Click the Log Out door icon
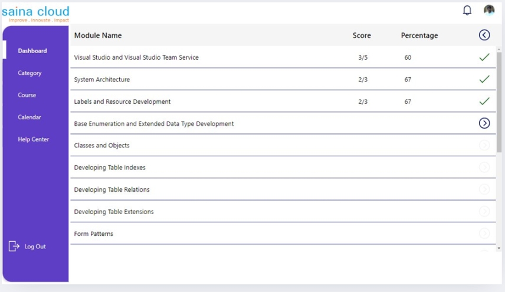Viewport: 505px width, 292px height. [14, 247]
